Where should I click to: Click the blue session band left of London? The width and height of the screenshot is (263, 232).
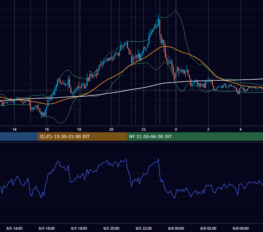click(x=19, y=136)
